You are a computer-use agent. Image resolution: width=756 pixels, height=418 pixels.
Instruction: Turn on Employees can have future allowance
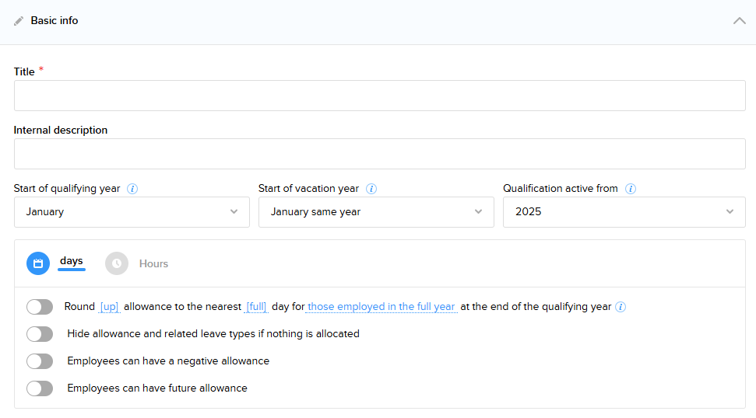coord(40,388)
